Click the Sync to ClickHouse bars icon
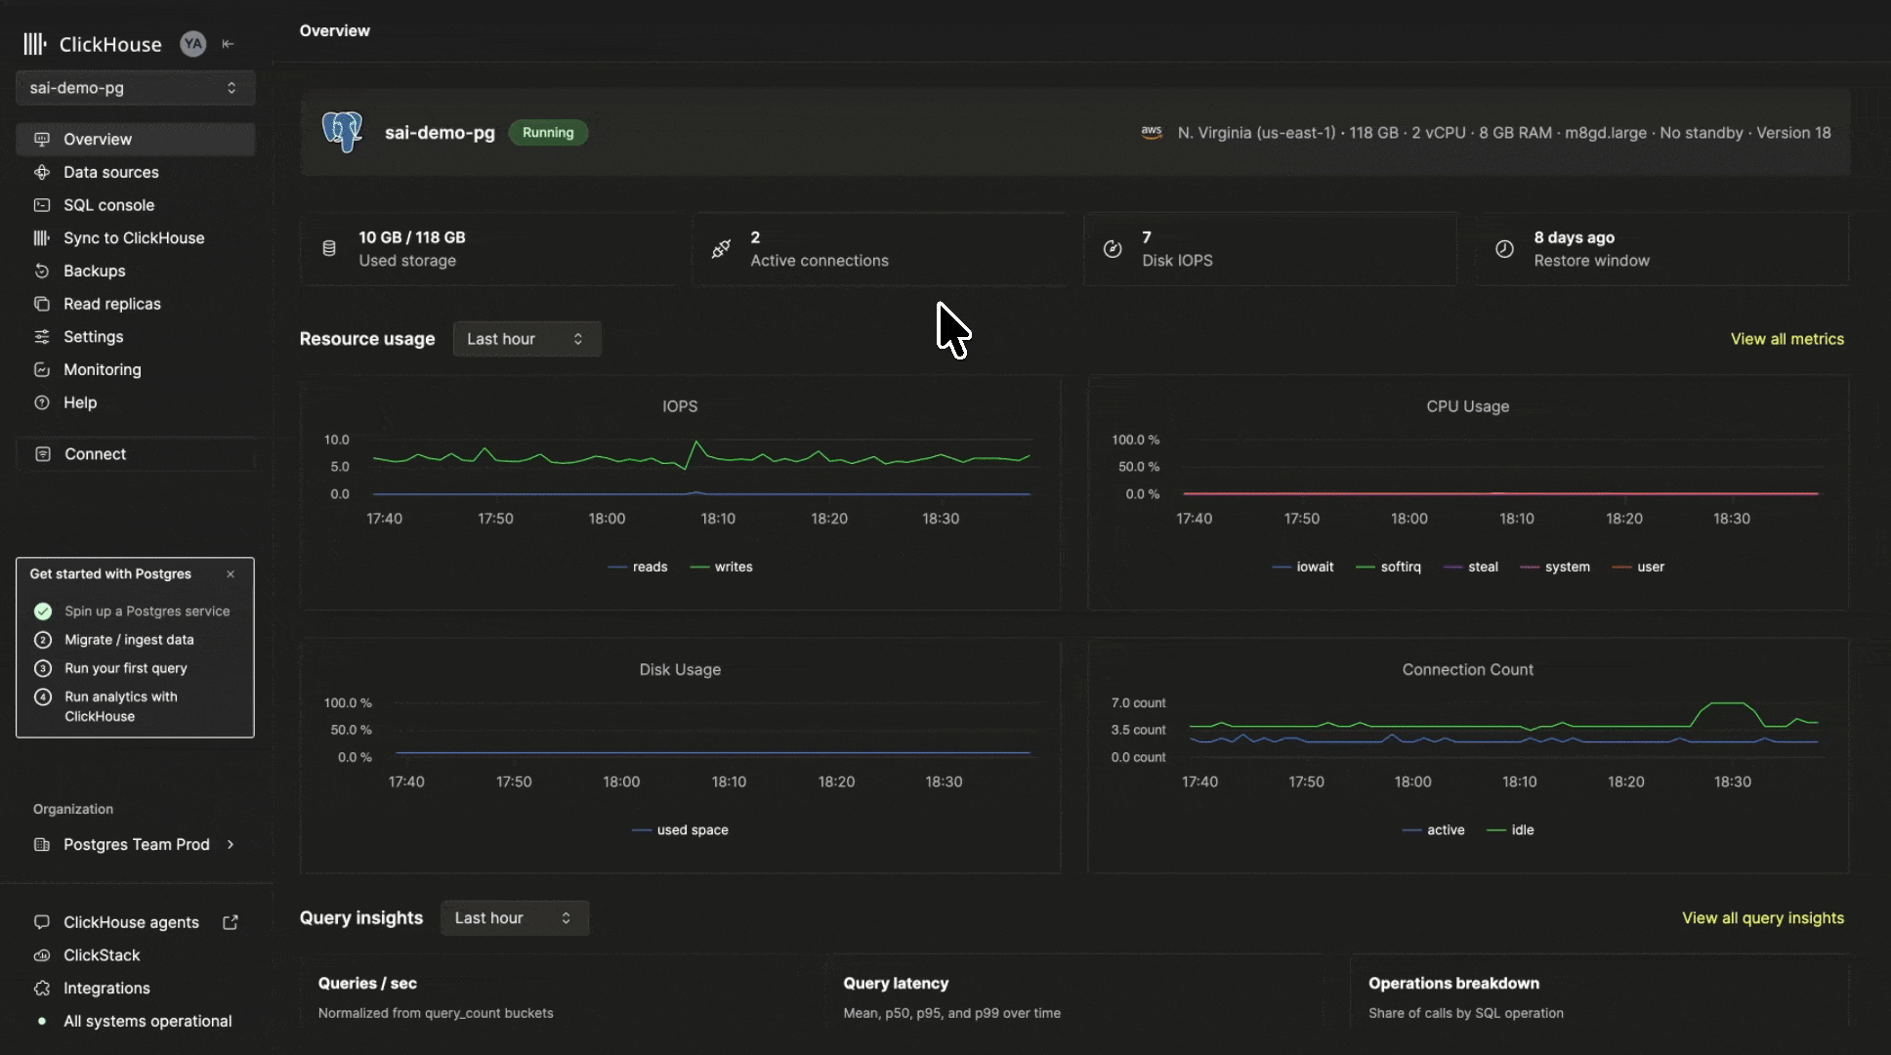The image size is (1891, 1055). (42, 238)
